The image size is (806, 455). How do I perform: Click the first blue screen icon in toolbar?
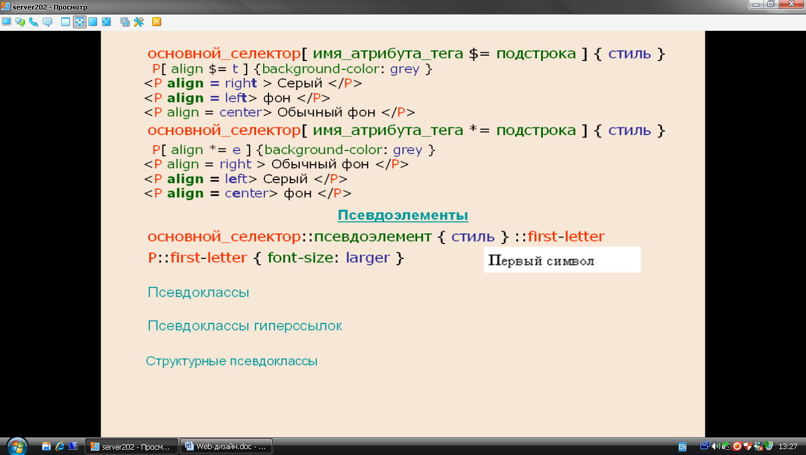7,22
